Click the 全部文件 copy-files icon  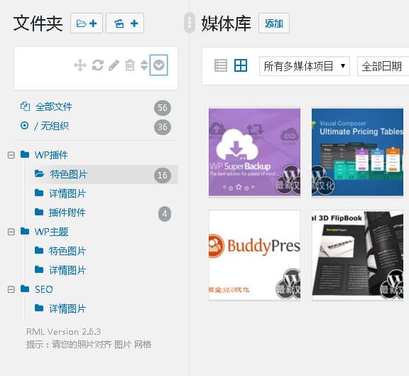pyautogui.click(x=25, y=107)
